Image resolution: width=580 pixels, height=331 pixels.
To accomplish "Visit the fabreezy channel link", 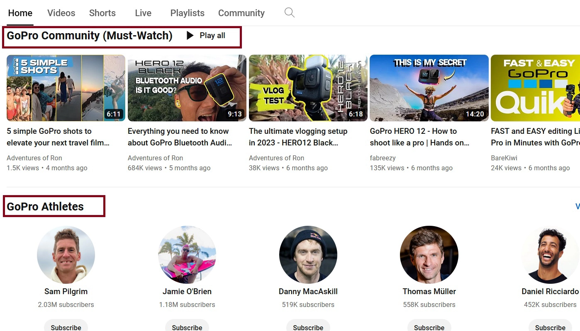I will [383, 158].
